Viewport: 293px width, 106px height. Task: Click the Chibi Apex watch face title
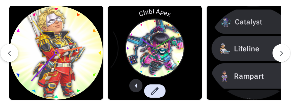[x=155, y=13]
